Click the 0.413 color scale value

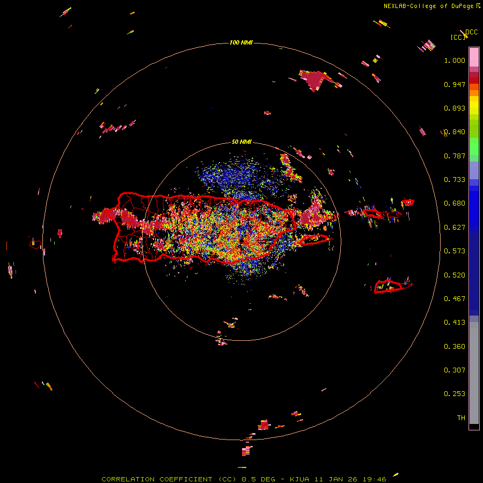point(455,323)
